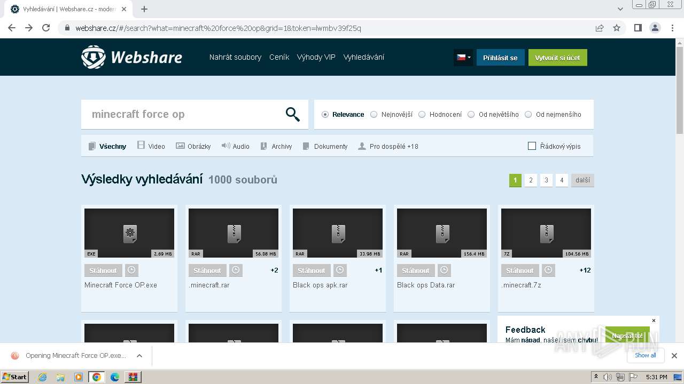Click the Webshare logo

[x=131, y=57]
